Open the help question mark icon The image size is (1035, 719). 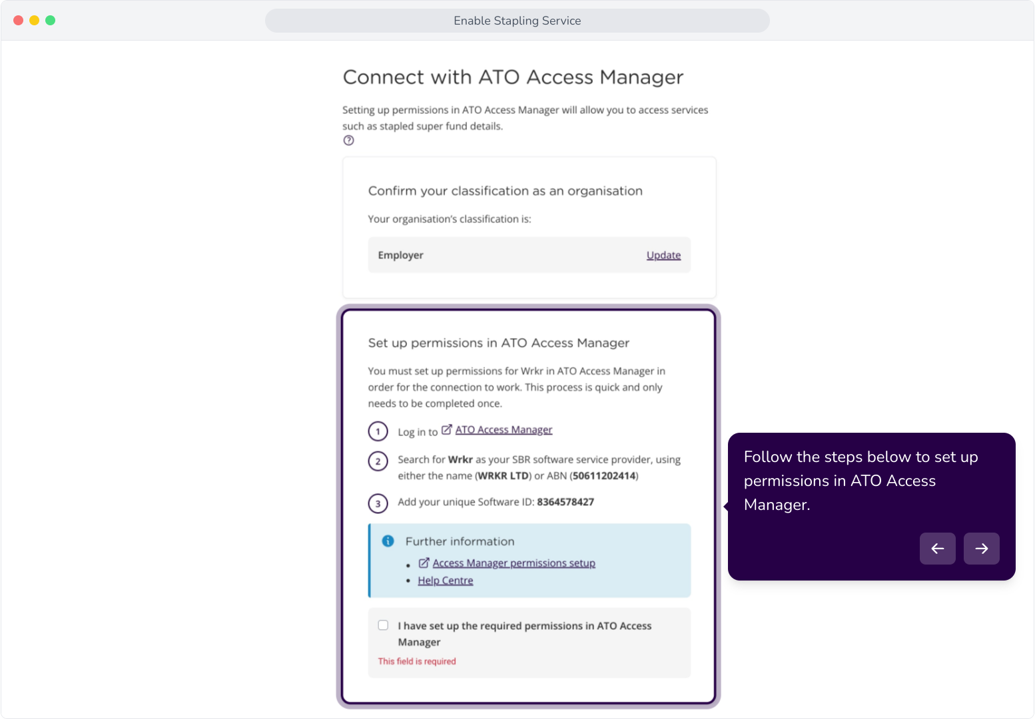point(348,140)
